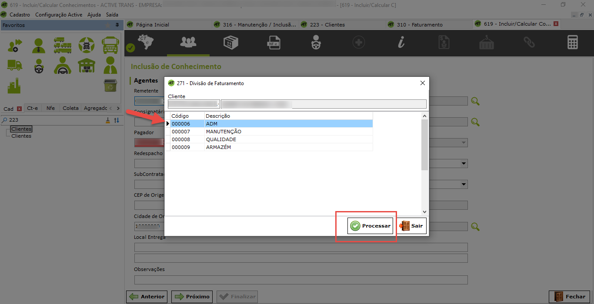
Task: Open the NF-e document step icon
Action: click(273, 43)
